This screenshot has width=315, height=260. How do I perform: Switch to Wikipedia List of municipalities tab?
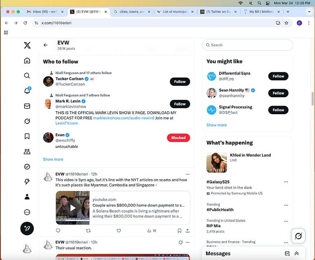175,12
